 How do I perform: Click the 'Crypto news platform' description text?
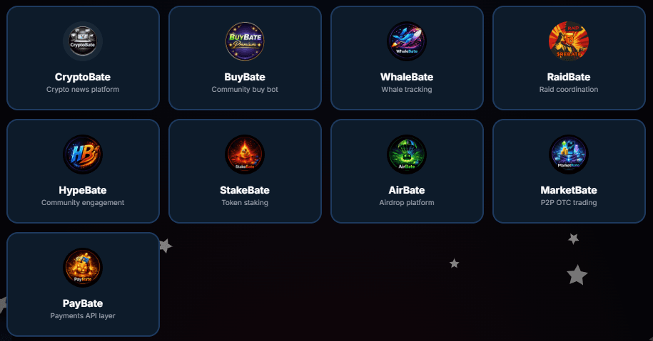(83, 90)
